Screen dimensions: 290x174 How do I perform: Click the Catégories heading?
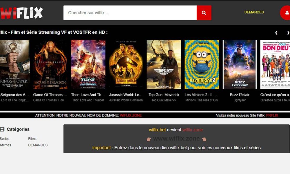point(18,129)
